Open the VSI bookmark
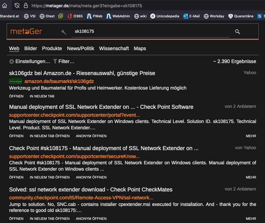The width and height of the screenshot is (265, 223). (x=30, y=16)
